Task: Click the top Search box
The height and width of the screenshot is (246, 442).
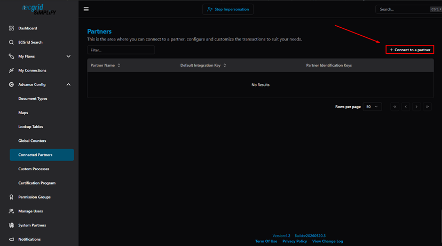Action: [408, 9]
